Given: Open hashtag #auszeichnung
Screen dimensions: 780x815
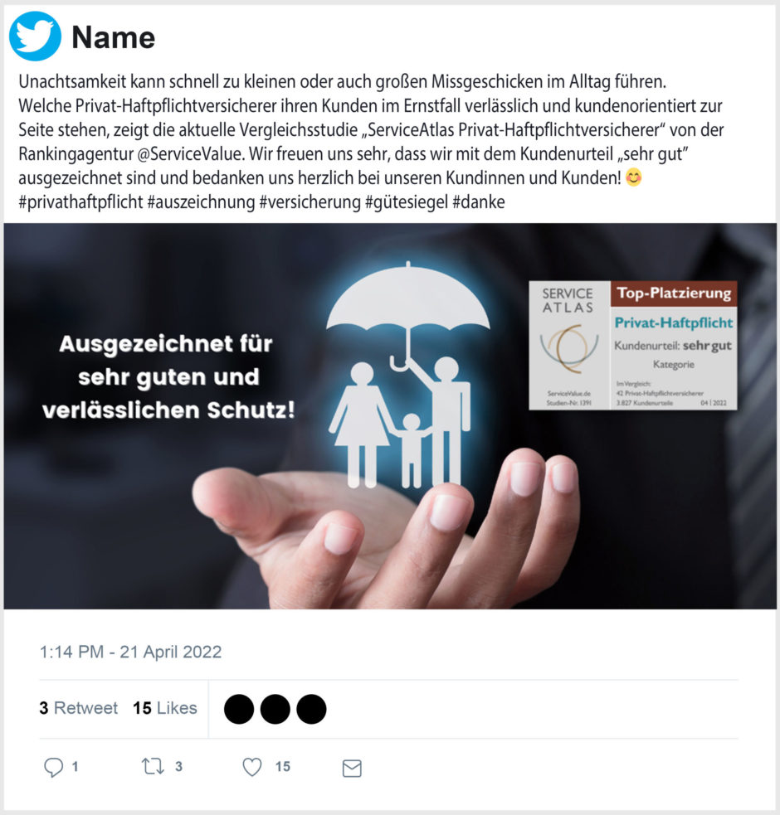Looking at the screenshot, I should (x=201, y=201).
